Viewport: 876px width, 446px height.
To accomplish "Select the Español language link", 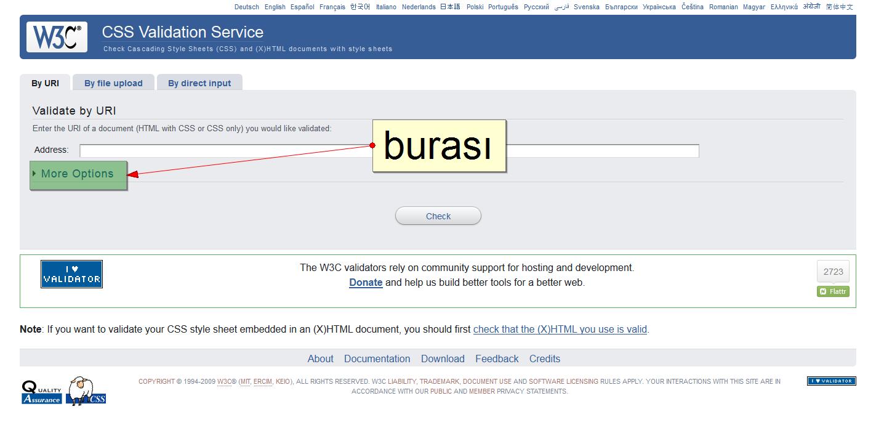I will click(x=302, y=7).
